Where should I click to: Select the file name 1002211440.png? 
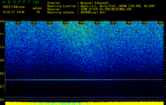pos(14,7)
